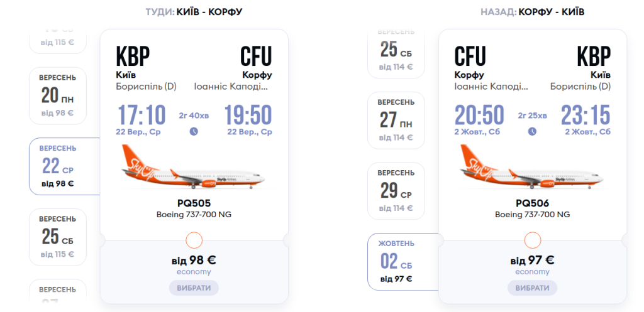The height and width of the screenshot is (312, 644).
Task: Select the October 02 return date
Action: click(396, 261)
